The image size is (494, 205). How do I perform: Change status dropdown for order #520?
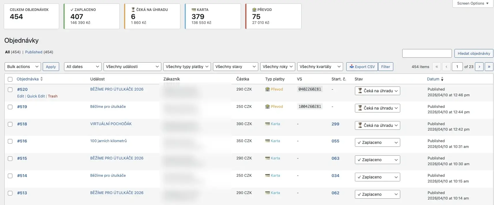point(377,91)
